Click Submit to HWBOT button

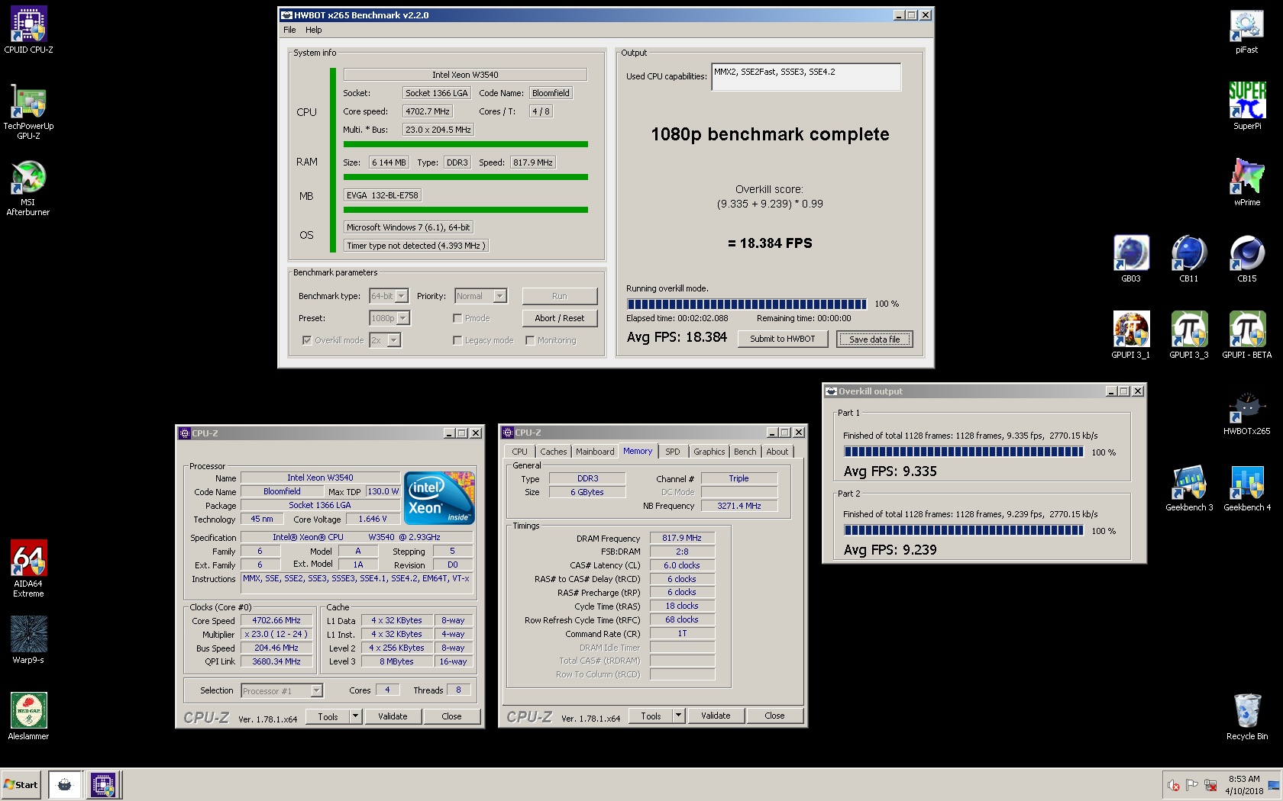[x=783, y=339]
